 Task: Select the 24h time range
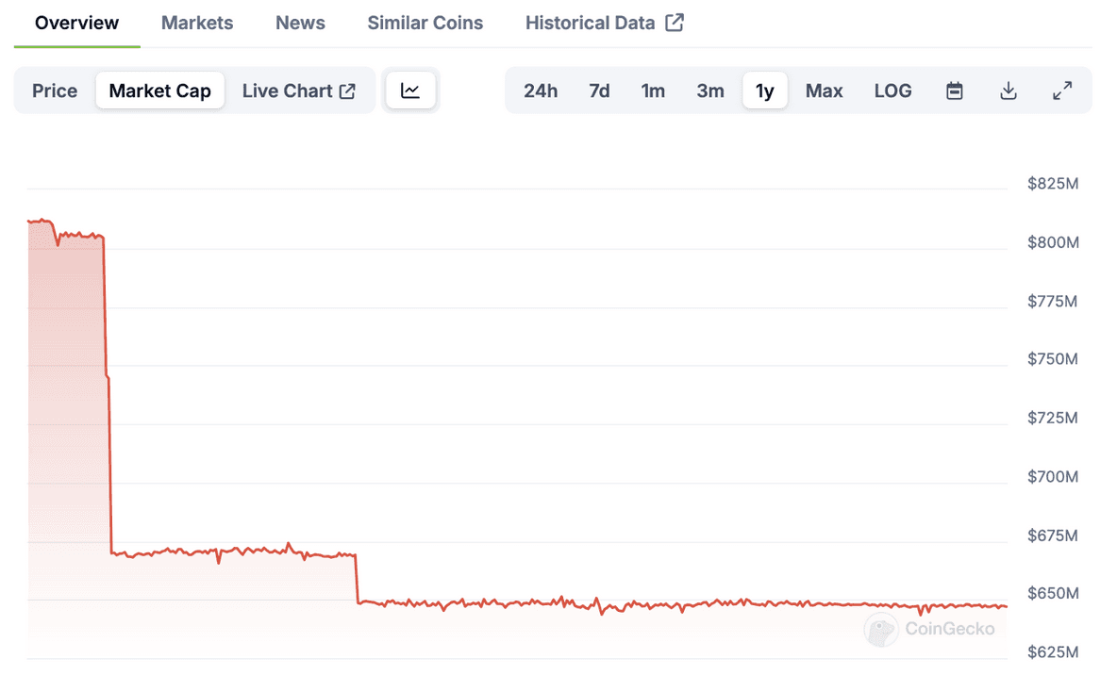541,91
